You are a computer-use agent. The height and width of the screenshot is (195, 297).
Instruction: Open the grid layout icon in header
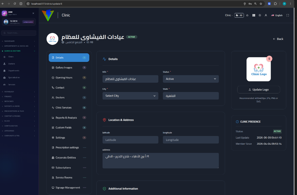[253, 15]
